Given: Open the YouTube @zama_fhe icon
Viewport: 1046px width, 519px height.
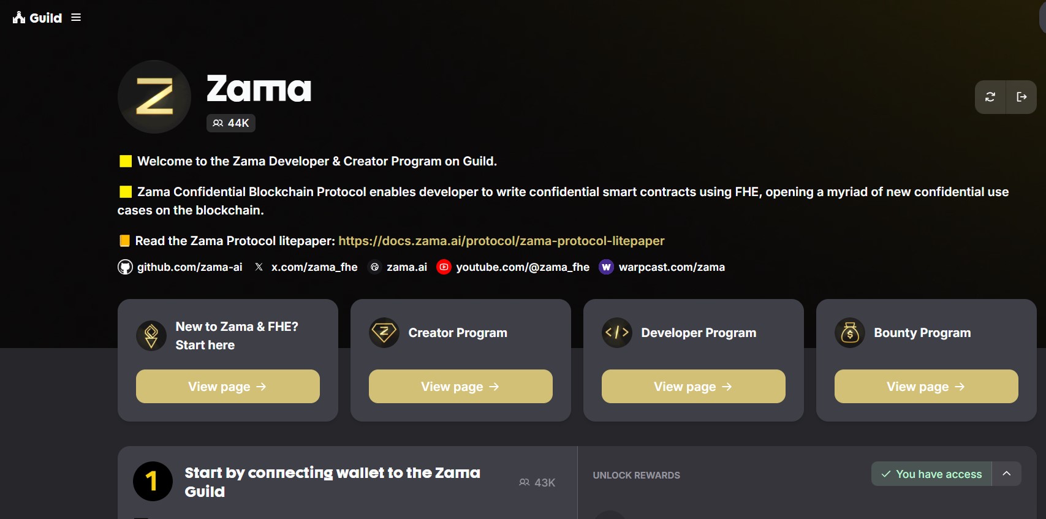Looking at the screenshot, I should pyautogui.click(x=444, y=267).
